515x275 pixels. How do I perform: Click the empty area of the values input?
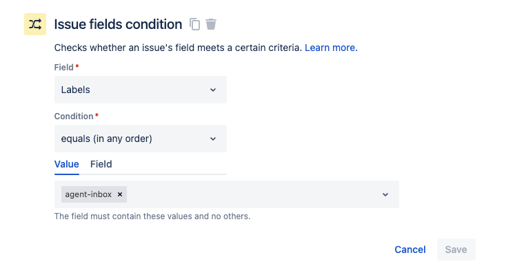click(x=253, y=194)
